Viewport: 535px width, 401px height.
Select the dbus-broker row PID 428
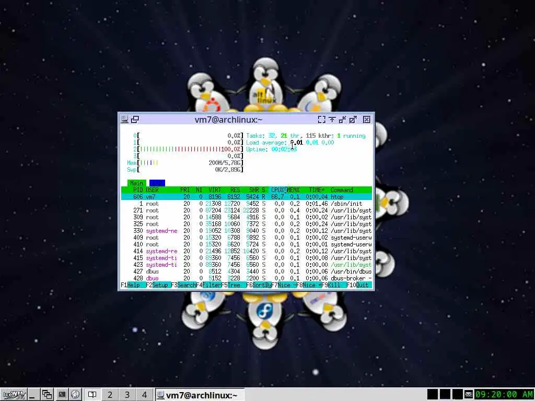tap(247, 278)
